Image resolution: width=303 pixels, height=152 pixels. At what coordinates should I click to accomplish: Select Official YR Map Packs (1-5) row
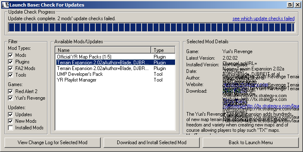tap(115, 57)
